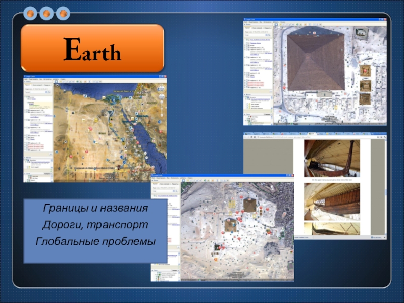Collapse the Места panel in pyramid close-up window
The width and height of the screenshot is (404, 303).
tap(245, 95)
